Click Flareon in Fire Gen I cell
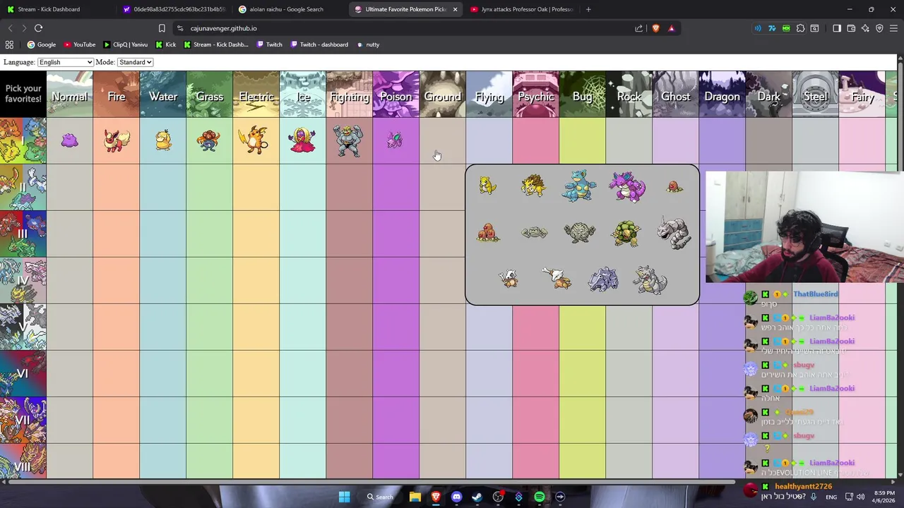This screenshot has width=904, height=508. tap(116, 140)
